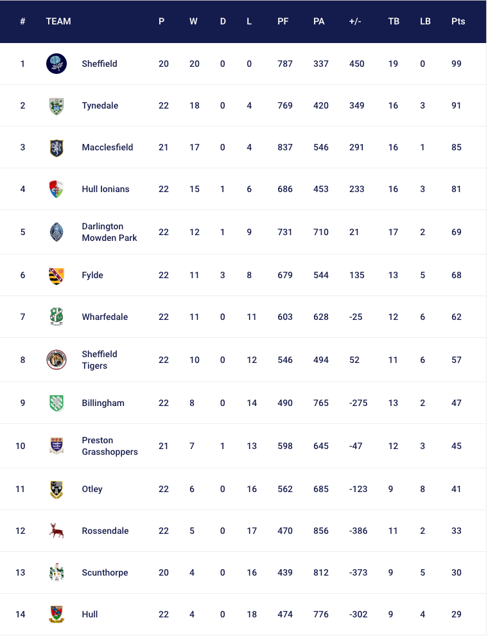Open the Preston Grasshoppers team link
The image size is (488, 636).
point(110,446)
